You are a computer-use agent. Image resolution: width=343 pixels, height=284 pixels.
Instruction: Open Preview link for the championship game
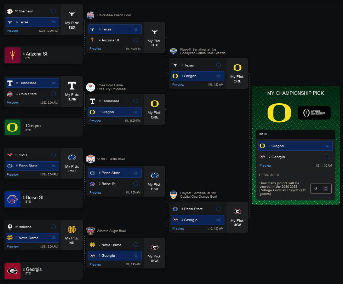[265, 166]
